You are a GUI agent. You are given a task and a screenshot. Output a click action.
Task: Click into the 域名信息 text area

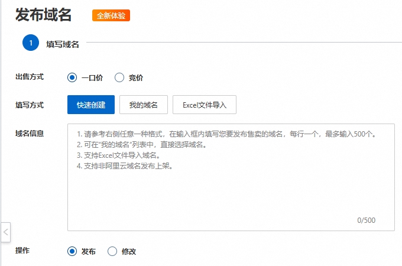click(x=231, y=177)
